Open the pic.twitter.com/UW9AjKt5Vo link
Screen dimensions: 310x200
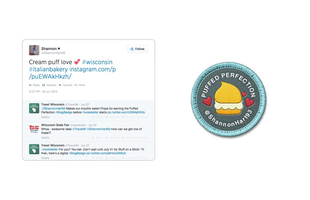pos(126,112)
